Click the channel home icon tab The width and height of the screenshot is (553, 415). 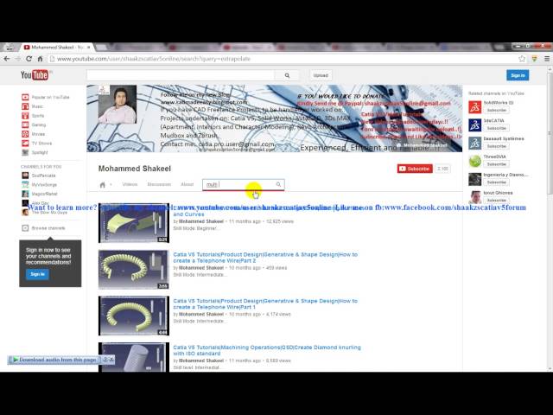103,185
